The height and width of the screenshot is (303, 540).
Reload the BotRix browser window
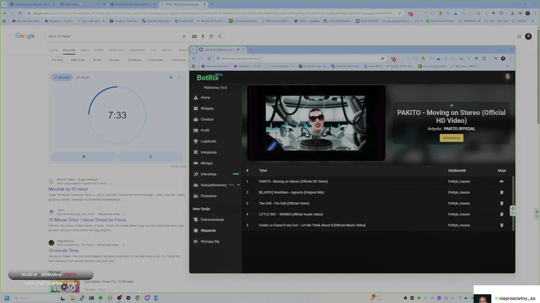click(209, 58)
